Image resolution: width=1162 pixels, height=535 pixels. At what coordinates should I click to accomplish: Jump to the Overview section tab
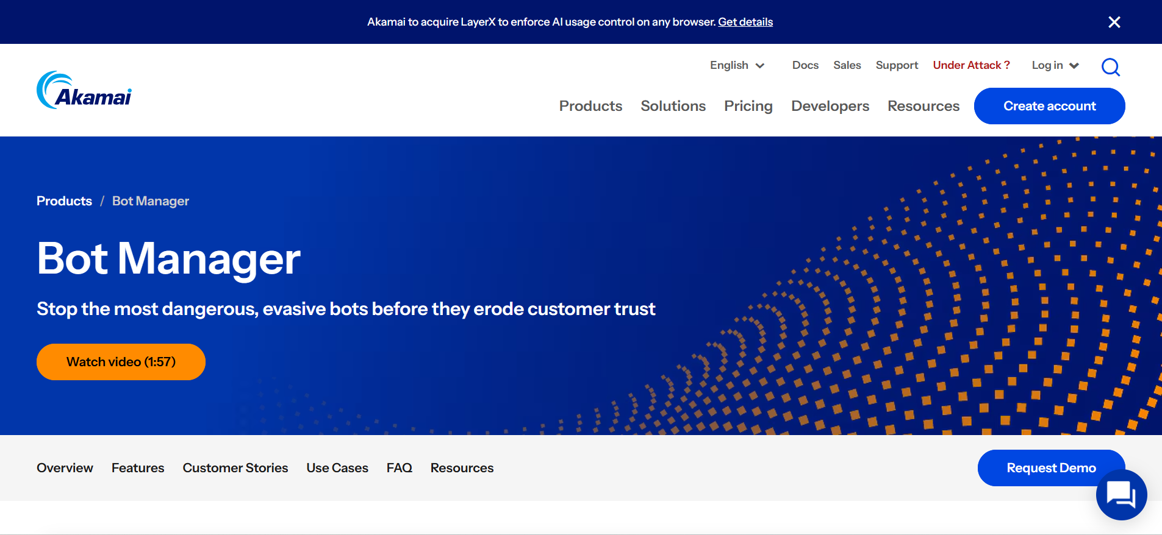click(x=65, y=468)
